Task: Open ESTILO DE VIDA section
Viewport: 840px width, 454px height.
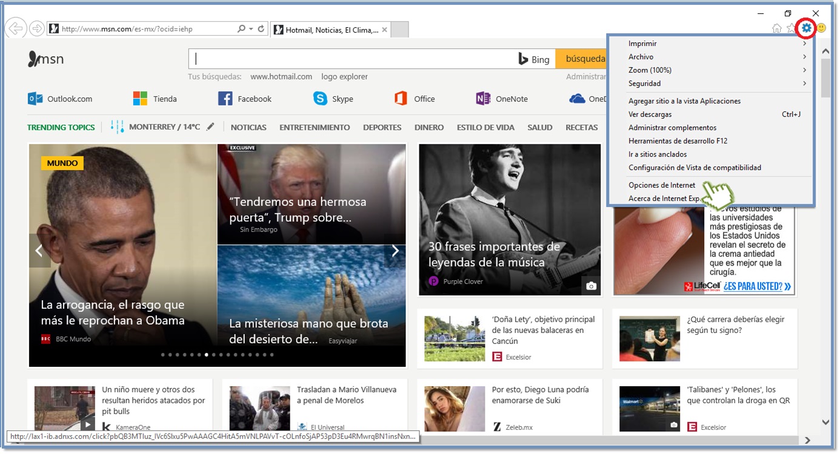Action: 485,127
